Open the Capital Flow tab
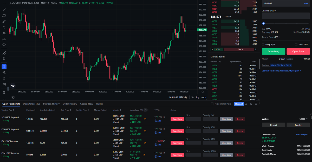This screenshot has width=312, height=162. [x=87, y=104]
